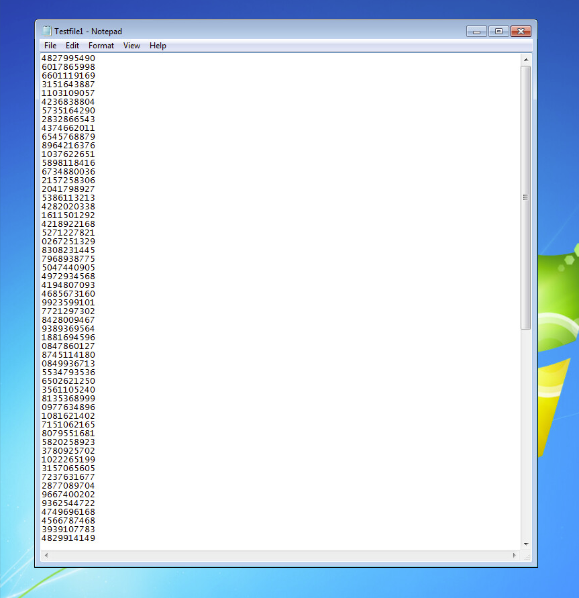Open the Format menu

101,46
